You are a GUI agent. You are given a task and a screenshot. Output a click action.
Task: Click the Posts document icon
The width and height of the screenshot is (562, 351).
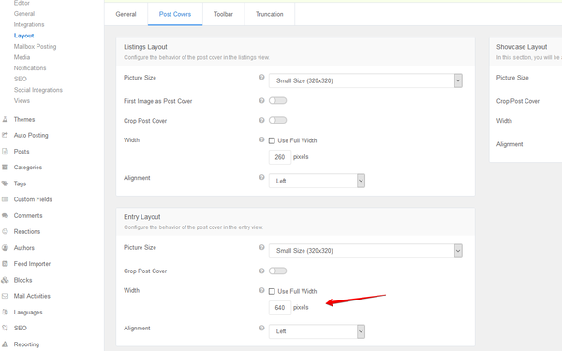(5, 151)
